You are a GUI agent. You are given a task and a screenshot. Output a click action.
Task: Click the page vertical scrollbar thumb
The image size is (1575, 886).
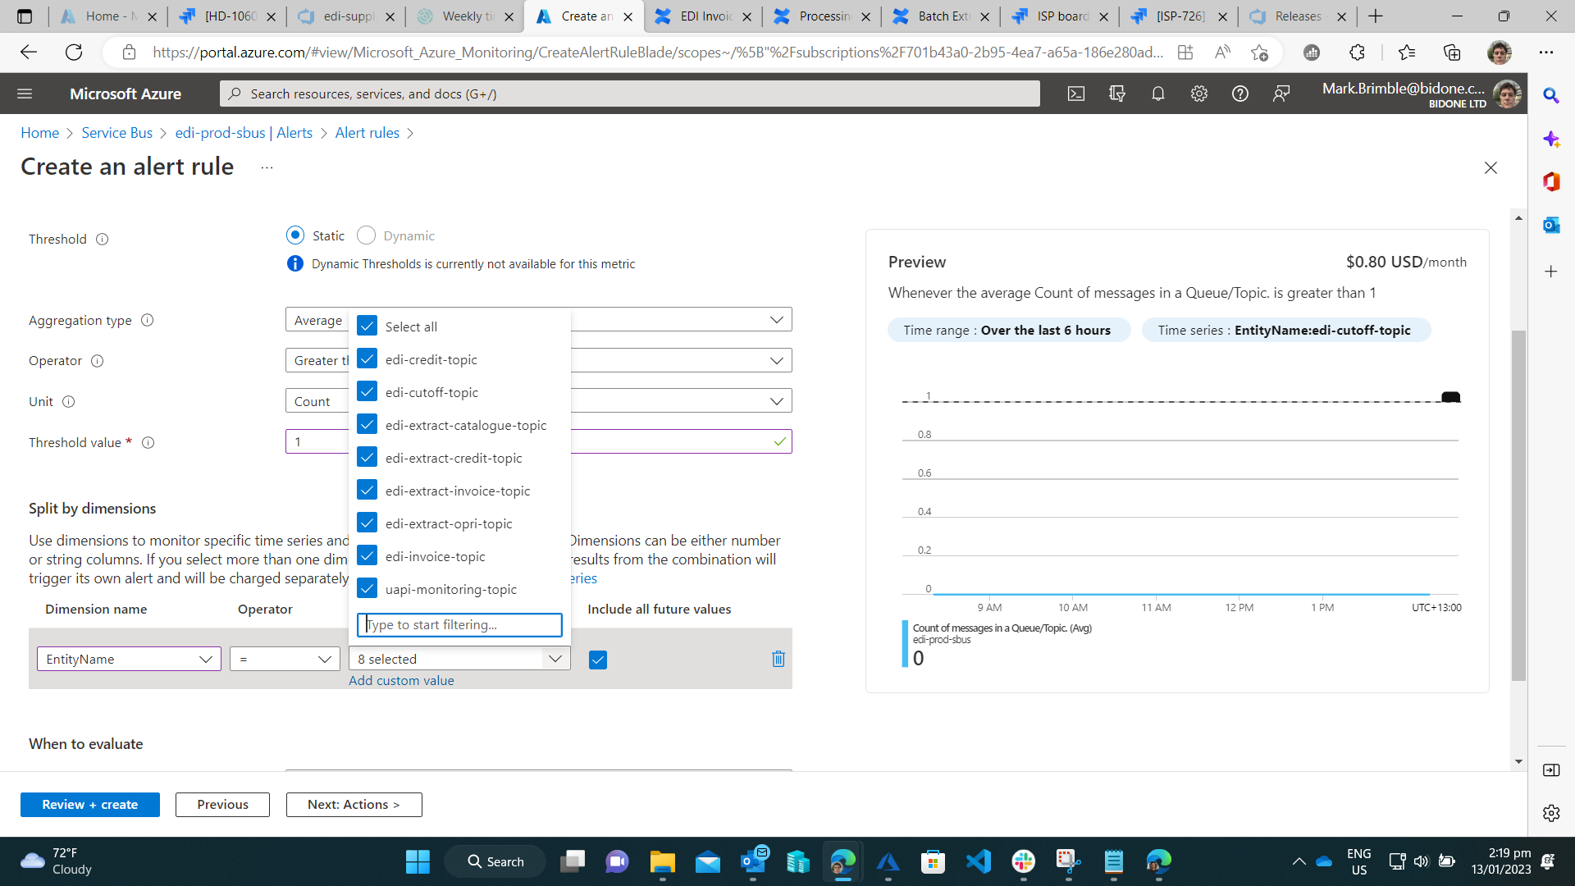coord(1518,505)
